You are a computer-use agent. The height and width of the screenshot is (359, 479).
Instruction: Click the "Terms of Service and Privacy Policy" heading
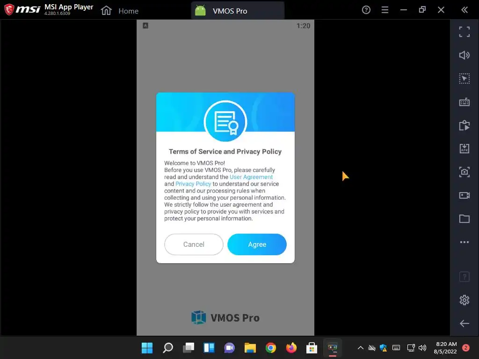[225, 151]
